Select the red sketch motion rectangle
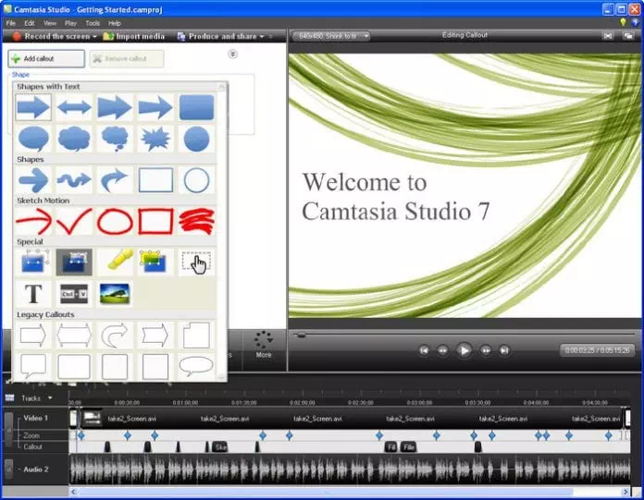Image resolution: width=644 pixels, height=500 pixels. click(x=155, y=221)
